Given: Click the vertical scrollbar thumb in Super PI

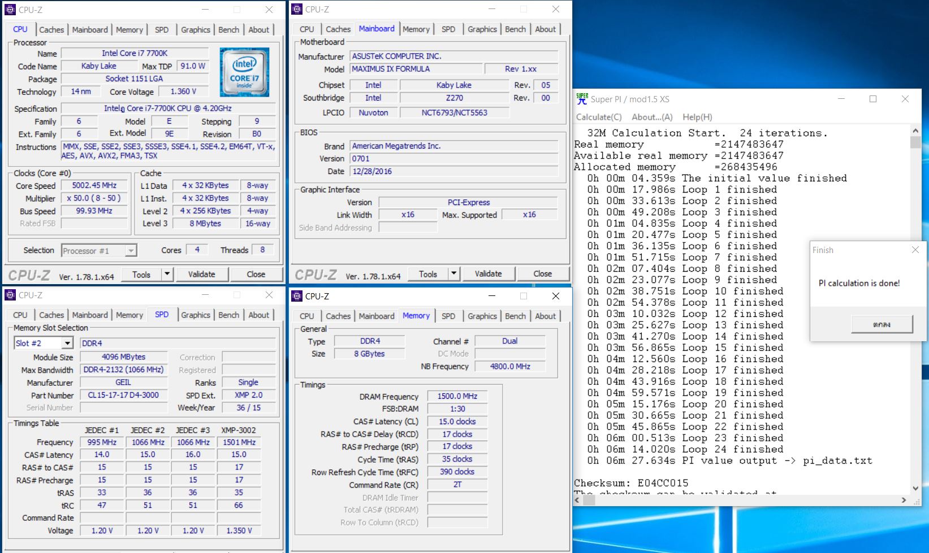Looking at the screenshot, I should [915, 142].
